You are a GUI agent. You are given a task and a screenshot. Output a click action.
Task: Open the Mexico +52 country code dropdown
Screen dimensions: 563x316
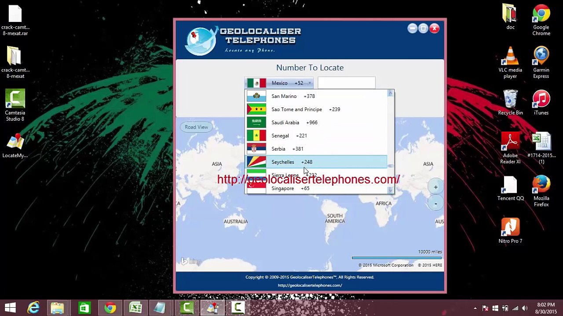279,83
